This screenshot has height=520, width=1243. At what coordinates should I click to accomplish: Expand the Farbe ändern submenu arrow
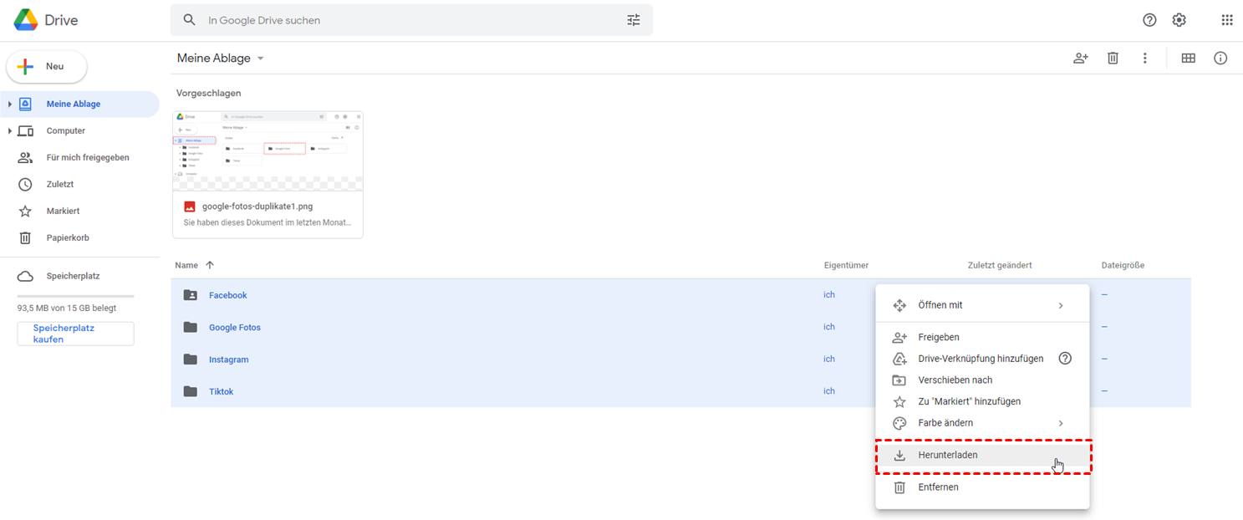click(x=1061, y=423)
